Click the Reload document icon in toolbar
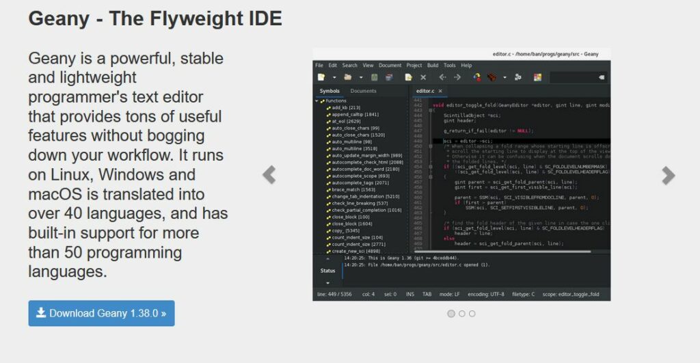The height and width of the screenshot is (363, 700). (x=408, y=77)
